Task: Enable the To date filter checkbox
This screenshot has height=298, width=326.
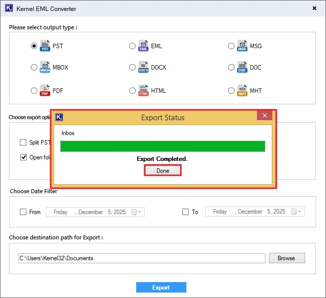Action: click(185, 212)
